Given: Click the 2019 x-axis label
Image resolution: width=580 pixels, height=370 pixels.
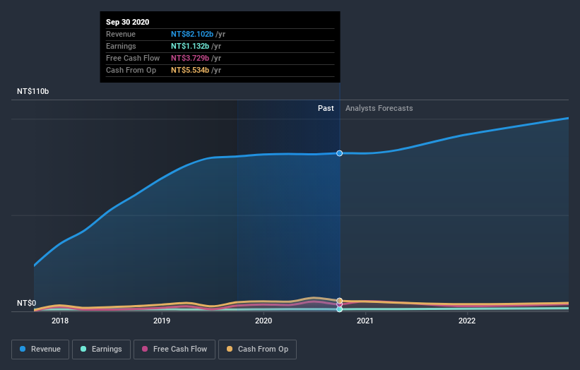Looking at the screenshot, I should tap(162, 321).
